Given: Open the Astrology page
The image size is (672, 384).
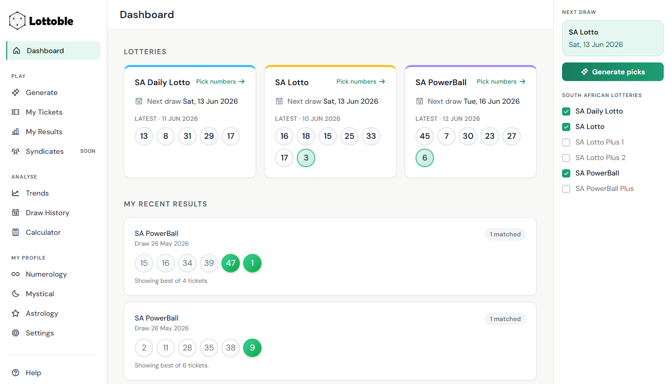Looking at the screenshot, I should (x=53, y=313).
